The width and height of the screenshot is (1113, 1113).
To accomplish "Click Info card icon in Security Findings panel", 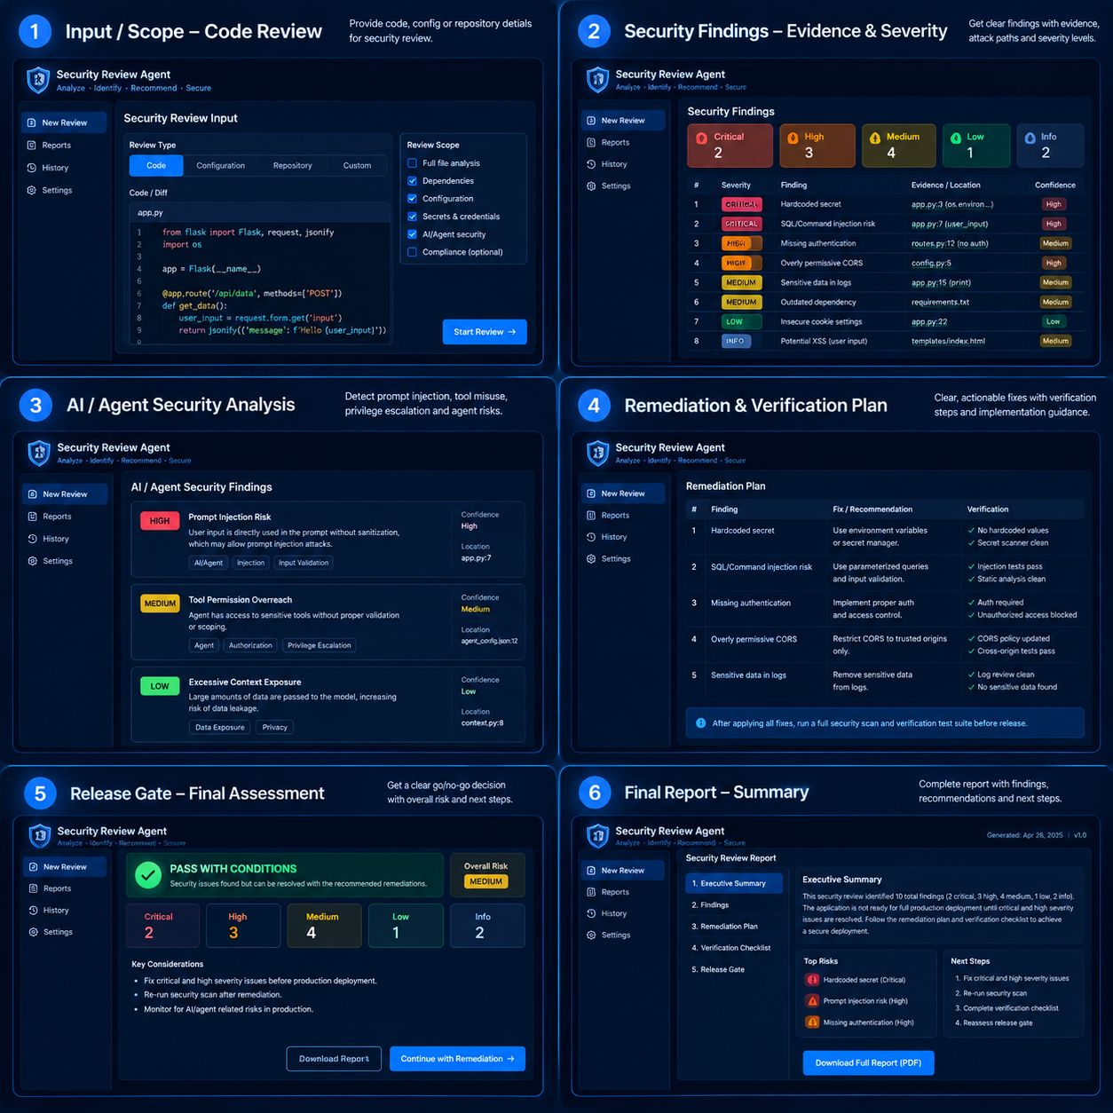I will tap(1030, 138).
